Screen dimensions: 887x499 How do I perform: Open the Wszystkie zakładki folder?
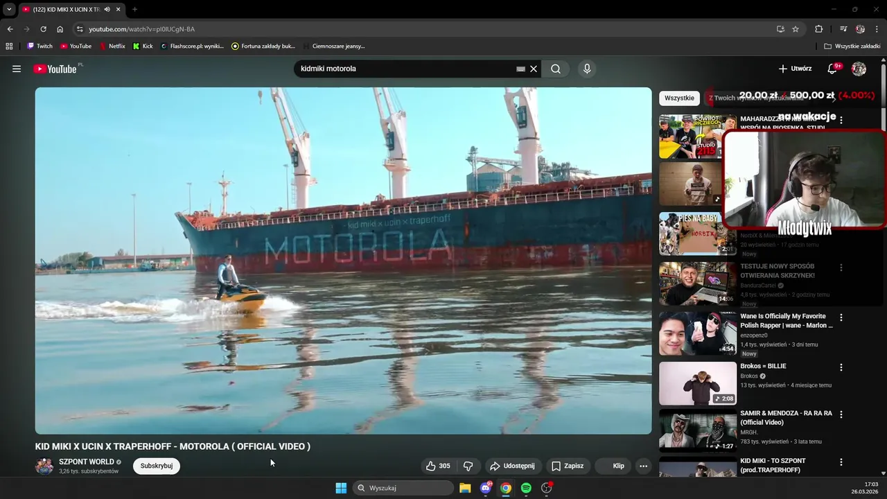point(852,46)
